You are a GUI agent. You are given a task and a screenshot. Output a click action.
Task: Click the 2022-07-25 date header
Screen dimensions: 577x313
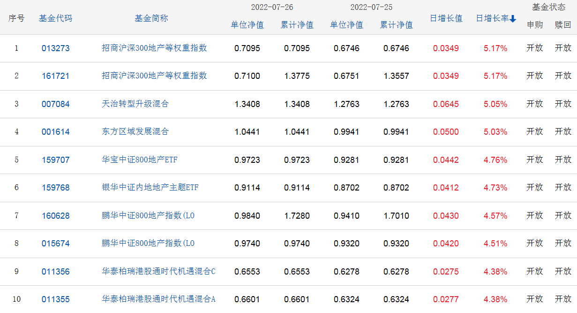[x=372, y=7]
